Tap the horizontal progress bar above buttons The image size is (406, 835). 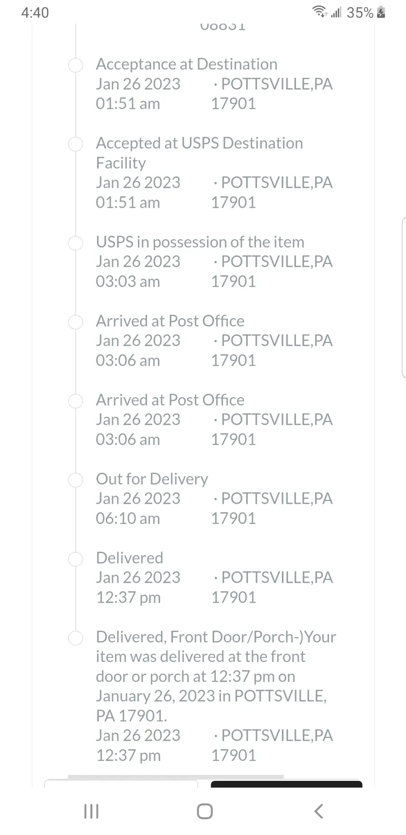pos(176,777)
